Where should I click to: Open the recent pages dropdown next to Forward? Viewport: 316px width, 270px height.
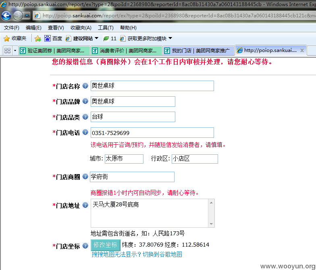pos(27,15)
